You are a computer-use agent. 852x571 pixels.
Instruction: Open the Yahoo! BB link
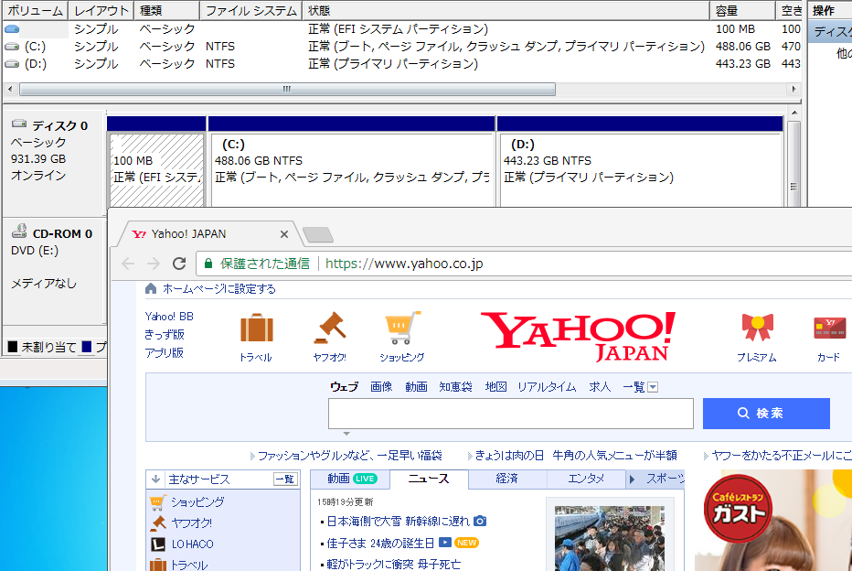coord(169,317)
